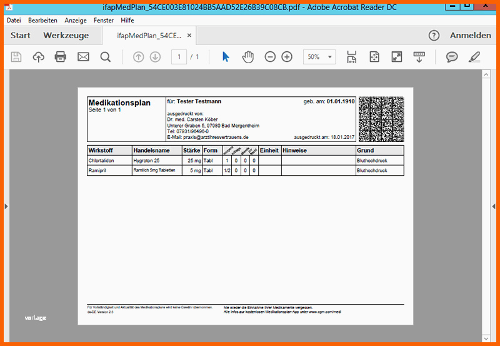
Task: Click the 1/2 morning dose cell
Action: (x=227, y=171)
